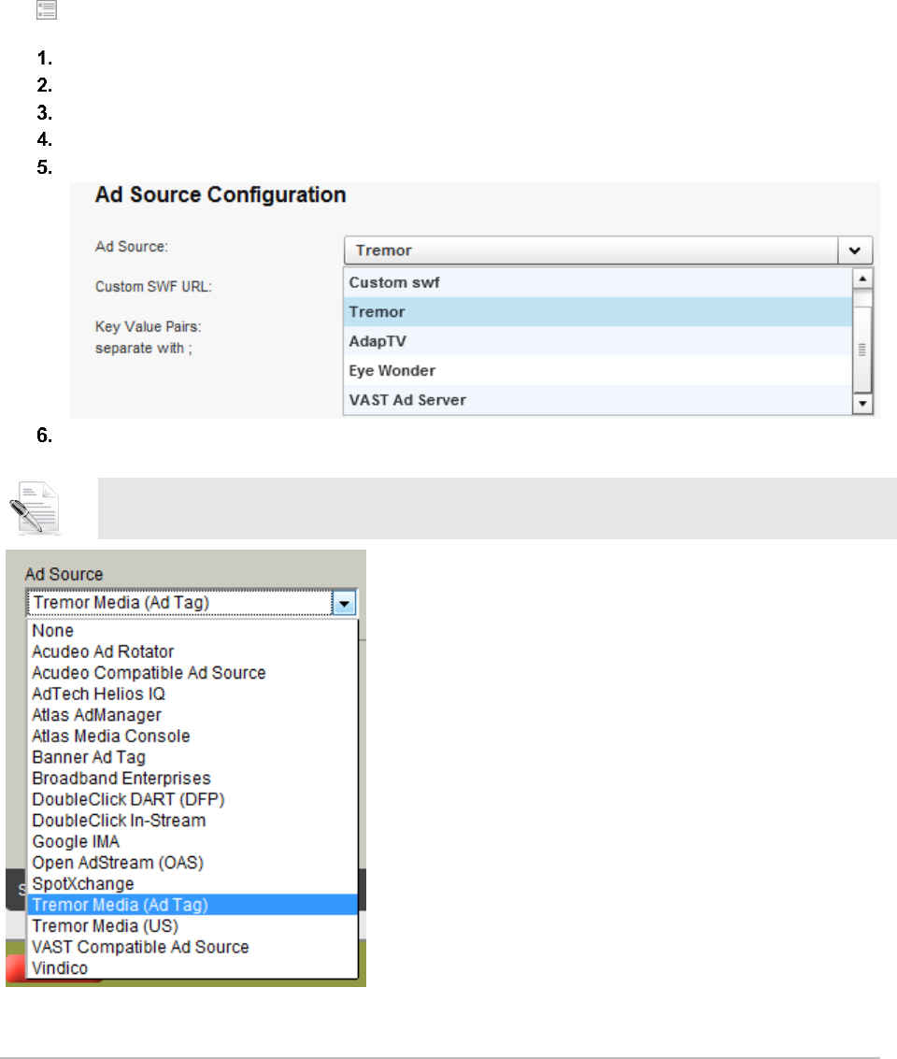The width and height of the screenshot is (897, 1059).
Task: Select DoubleClick DART (DFP)
Action: pyautogui.click(x=192, y=800)
